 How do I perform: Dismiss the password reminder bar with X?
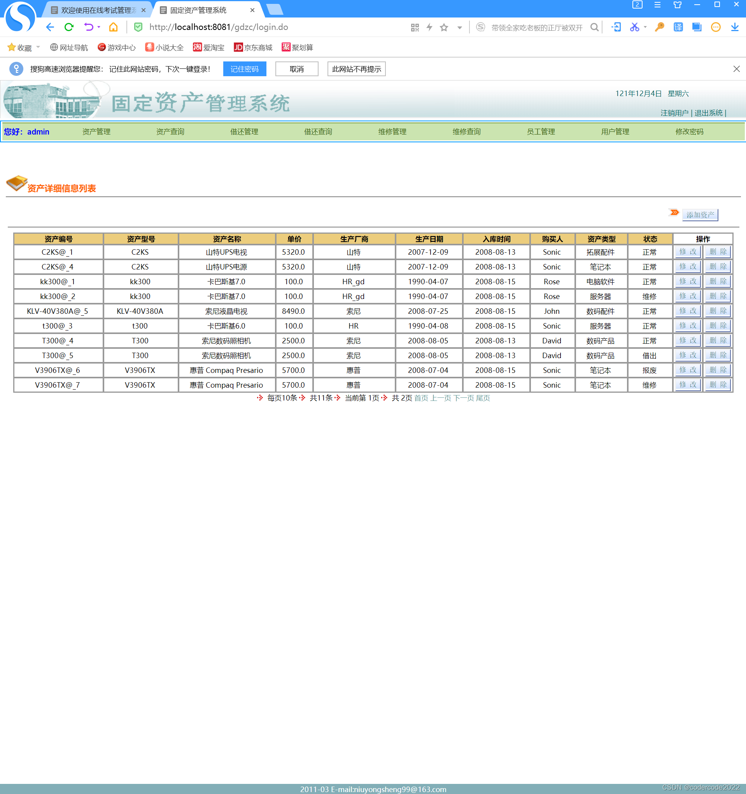[736, 69]
